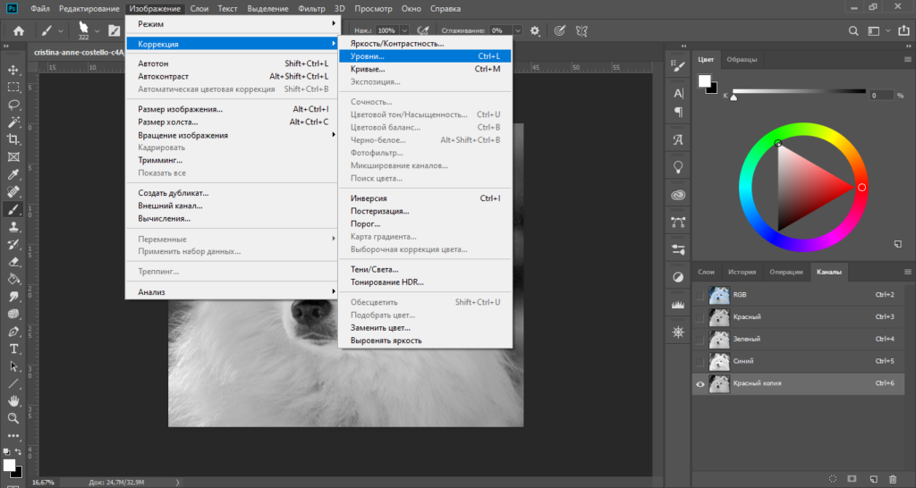Toggle visibility of the Синий channel
Screen dimensions: 916x488
pyautogui.click(x=700, y=362)
